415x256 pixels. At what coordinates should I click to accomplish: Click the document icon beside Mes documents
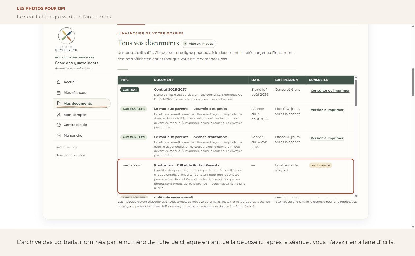59,103
